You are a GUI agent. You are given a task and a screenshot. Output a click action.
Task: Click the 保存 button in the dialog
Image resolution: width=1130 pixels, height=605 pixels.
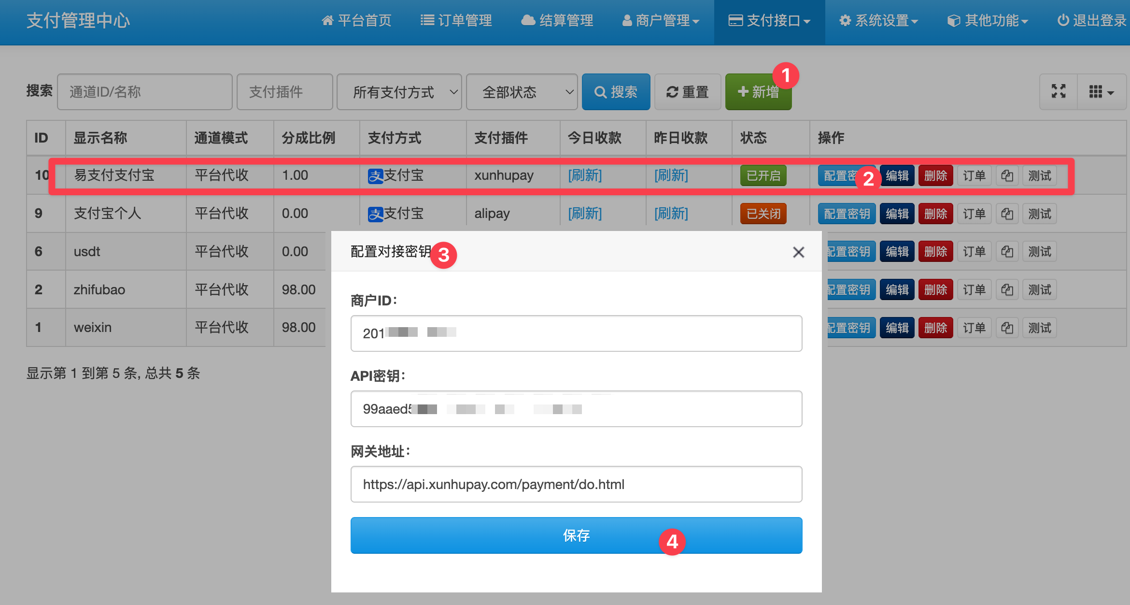tap(576, 535)
